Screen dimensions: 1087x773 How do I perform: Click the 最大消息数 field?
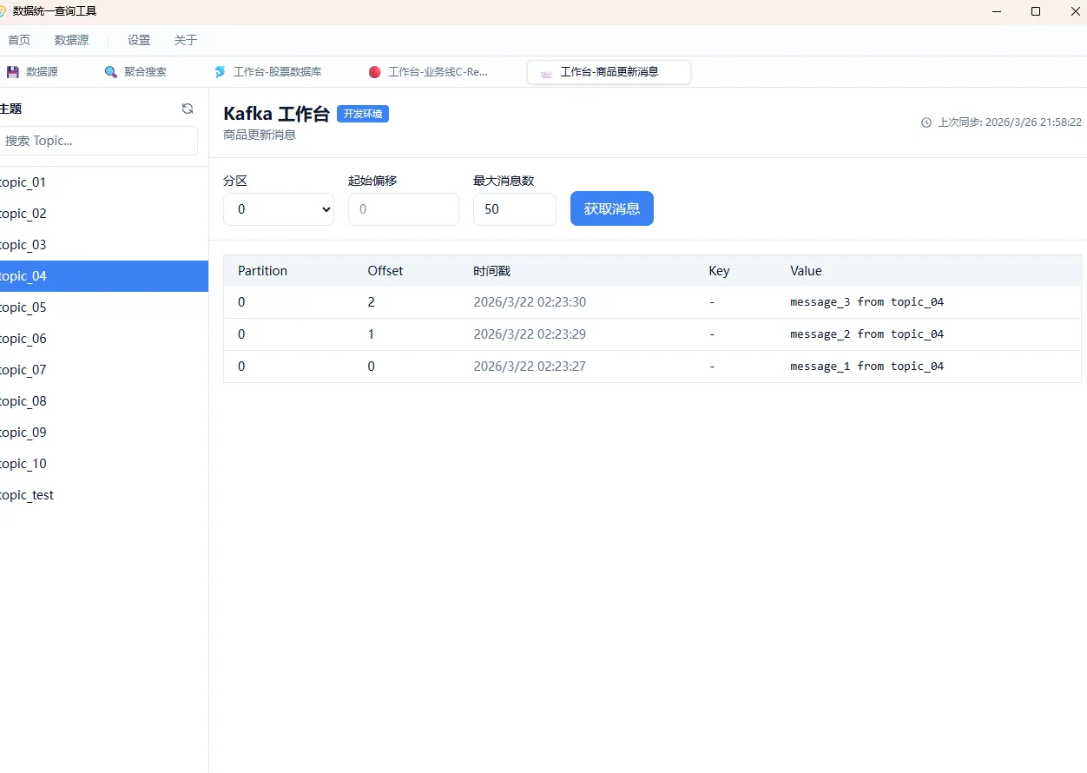pos(514,209)
